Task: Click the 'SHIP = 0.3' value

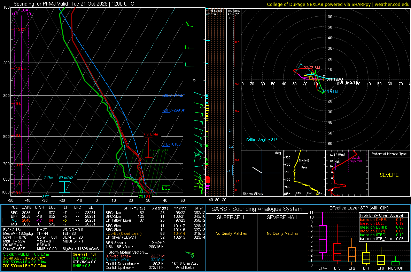Action: [82, 266]
